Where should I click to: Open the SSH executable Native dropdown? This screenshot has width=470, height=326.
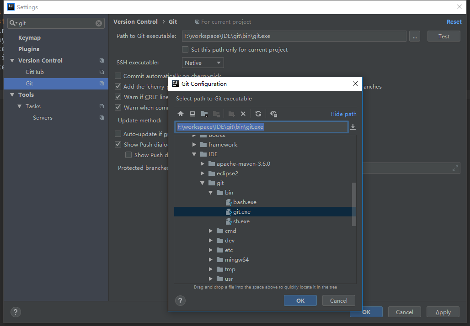pyautogui.click(x=203, y=63)
